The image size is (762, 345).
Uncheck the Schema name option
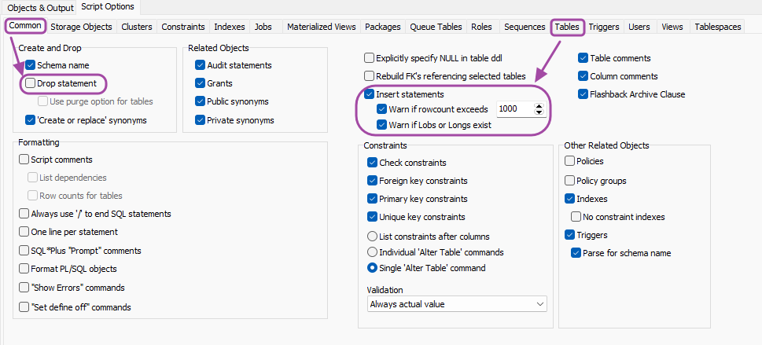click(x=31, y=64)
